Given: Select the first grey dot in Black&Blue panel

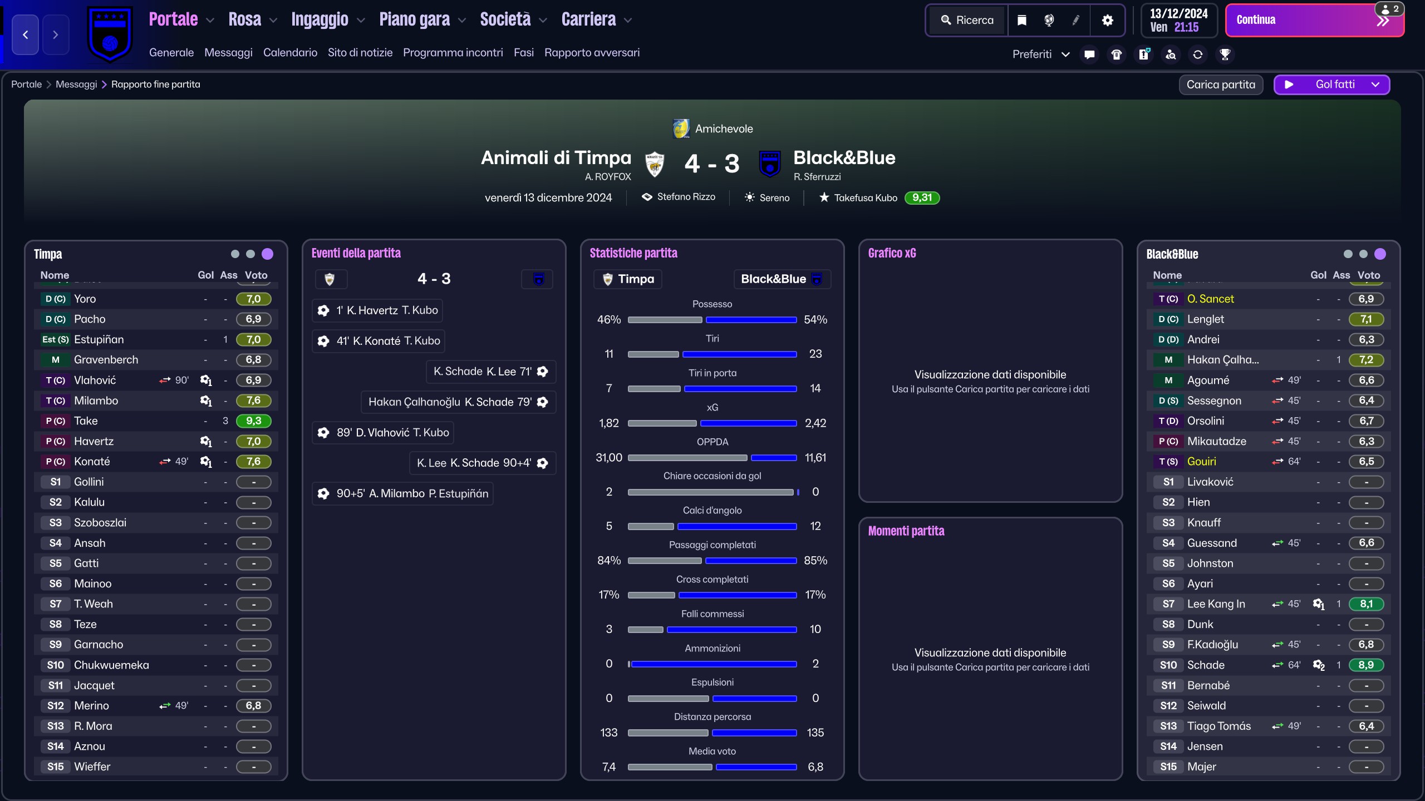Looking at the screenshot, I should click(x=1348, y=254).
